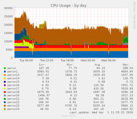Viewport: 137px width, 119px height.
Task: Click the 'Cur:' column header
Action: pyautogui.click(x=42, y=65)
